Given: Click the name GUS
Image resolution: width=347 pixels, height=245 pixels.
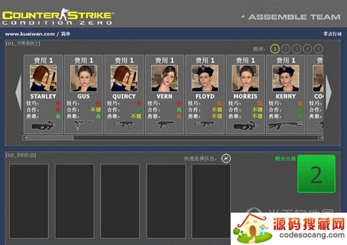Looking at the screenshot, I should coord(84,96).
